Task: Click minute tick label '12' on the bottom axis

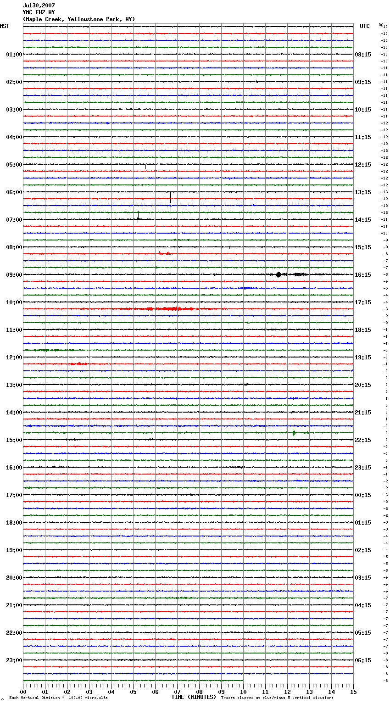Action: (287, 692)
